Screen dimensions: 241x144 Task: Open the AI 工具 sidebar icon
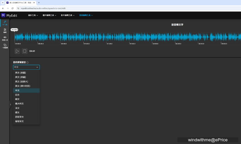click(x=5, y=22)
